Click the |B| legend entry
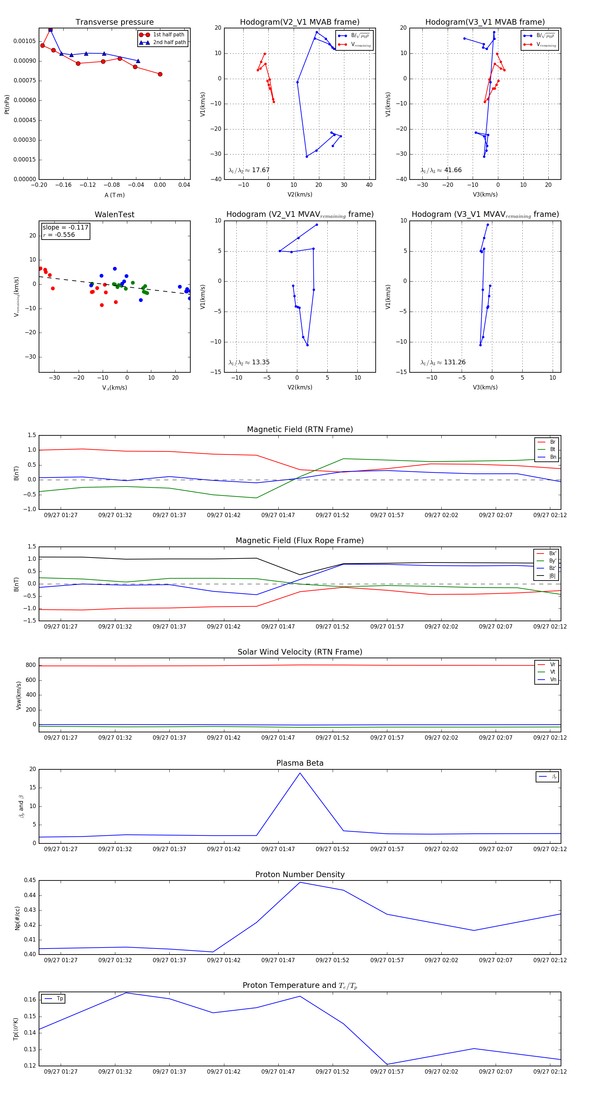This screenshot has height=1101, width=600. pyautogui.click(x=547, y=576)
